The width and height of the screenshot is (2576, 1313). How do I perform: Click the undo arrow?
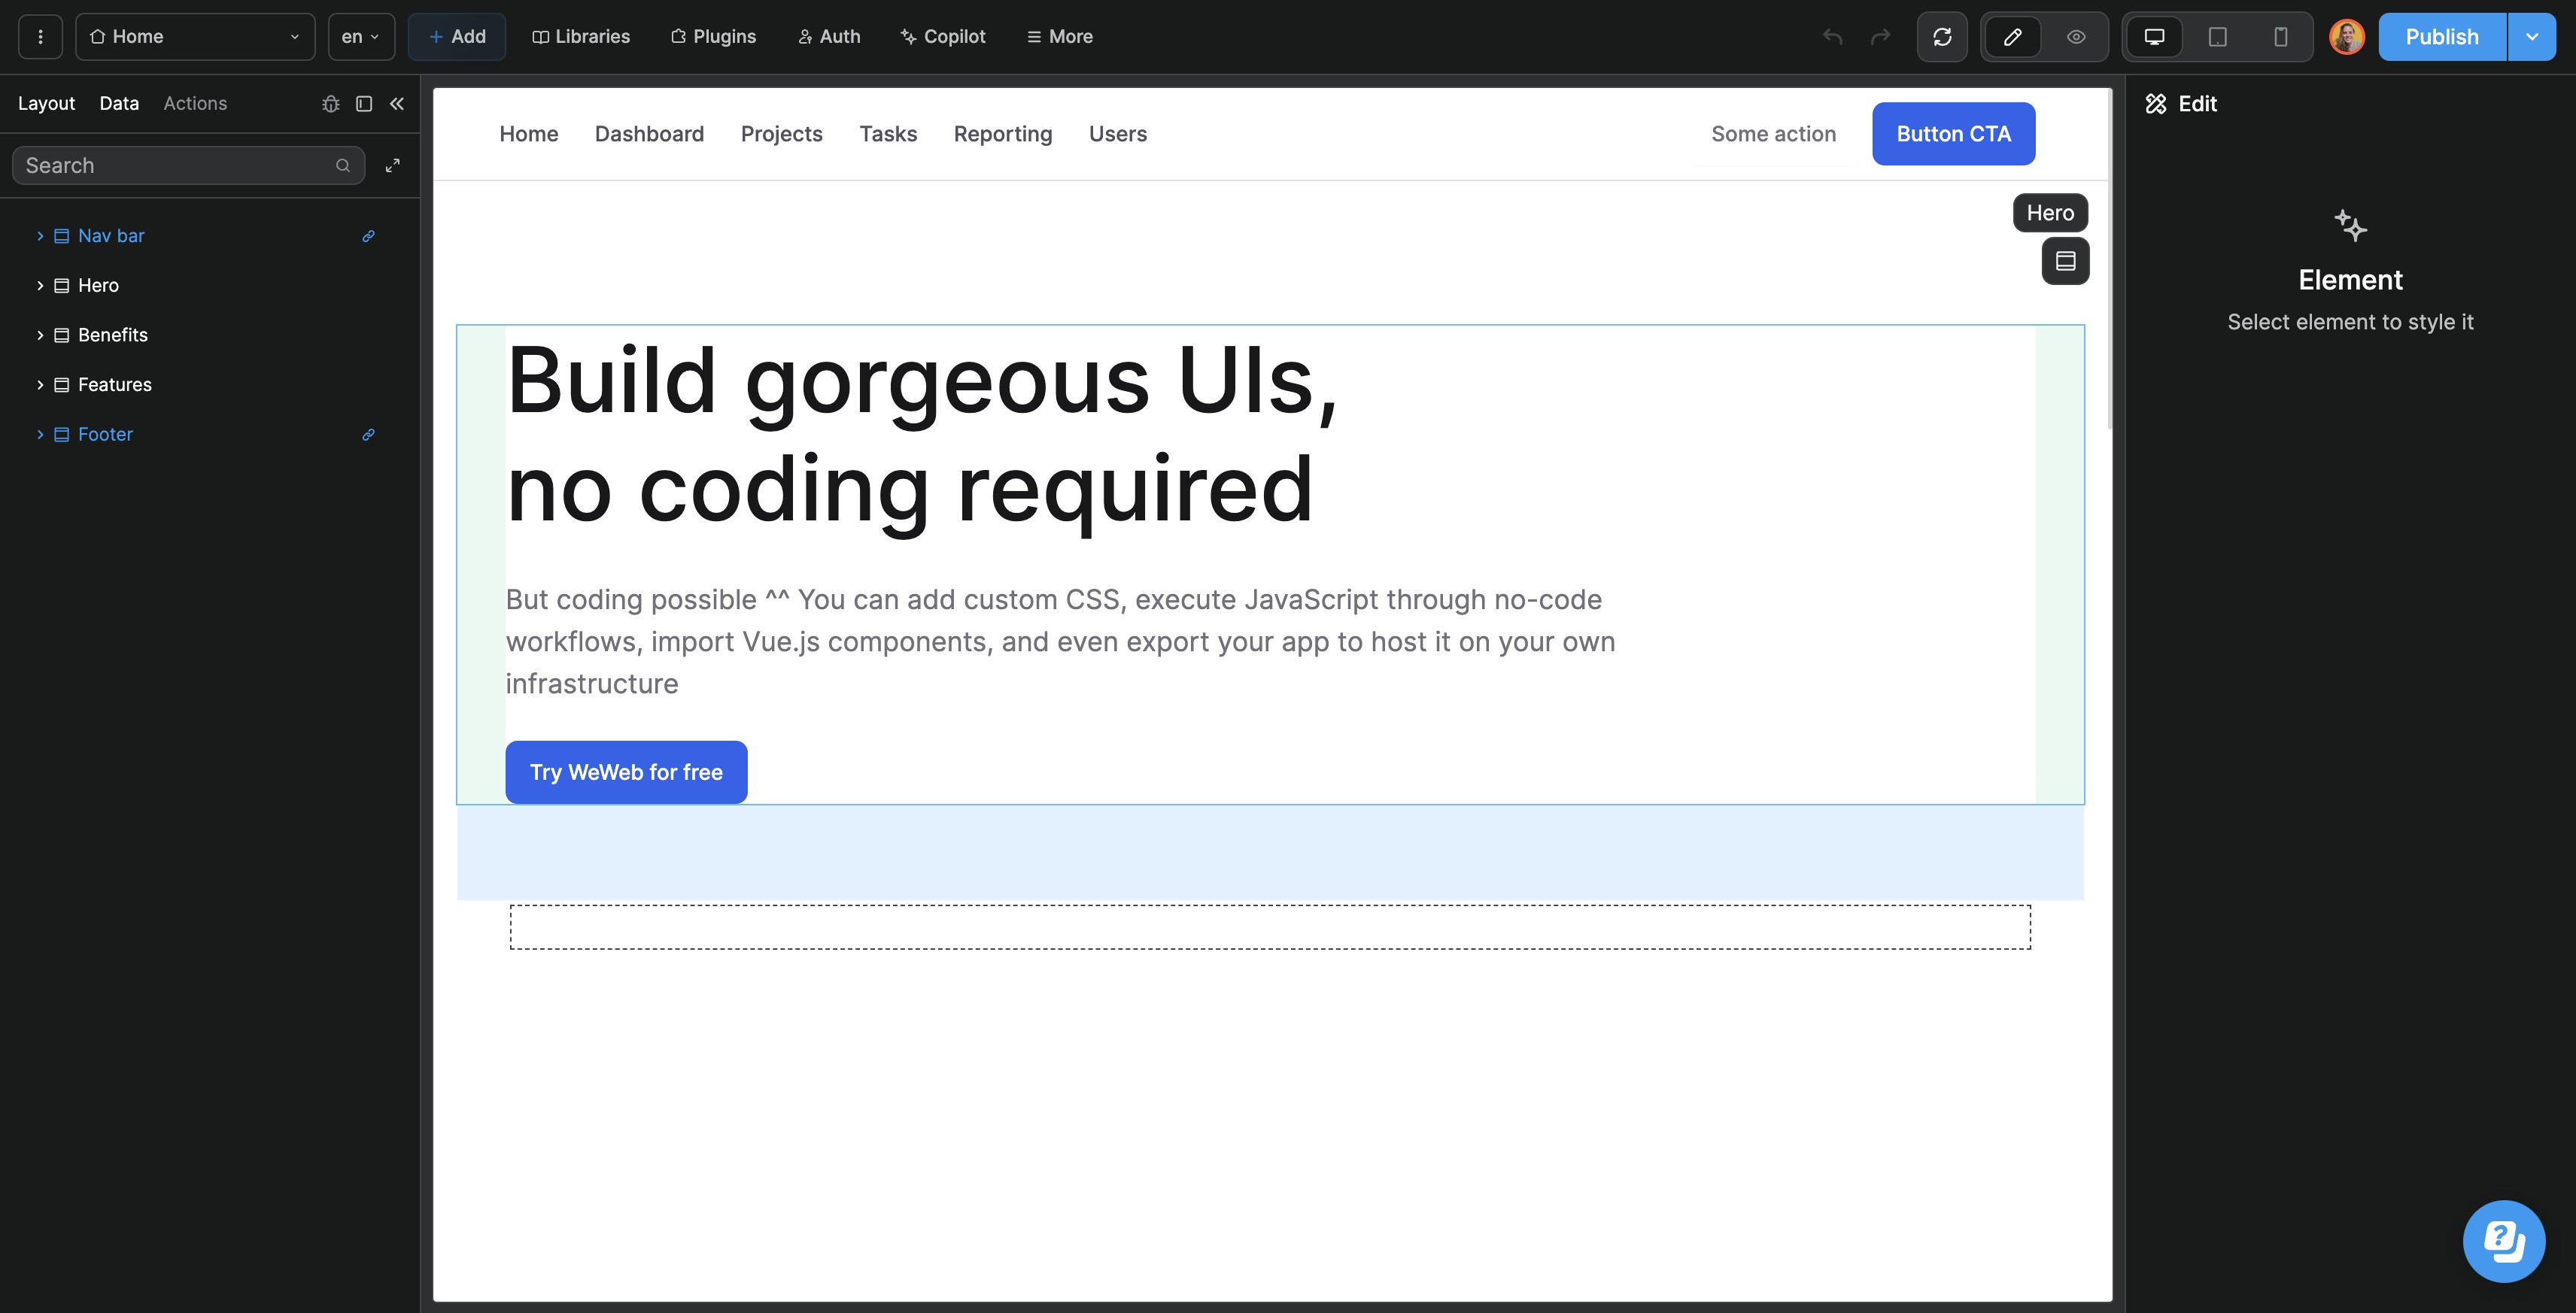point(1832,37)
